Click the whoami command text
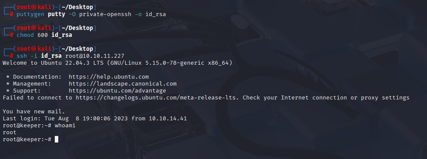Viewport: 427px width, 159px height. (x=65, y=126)
